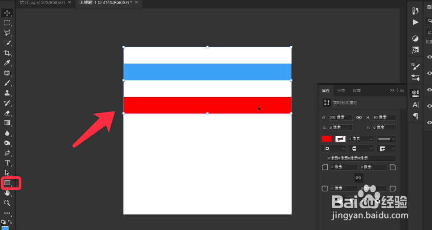Click the X position field
Viewport: 432px width, 230px height.
tap(340, 127)
